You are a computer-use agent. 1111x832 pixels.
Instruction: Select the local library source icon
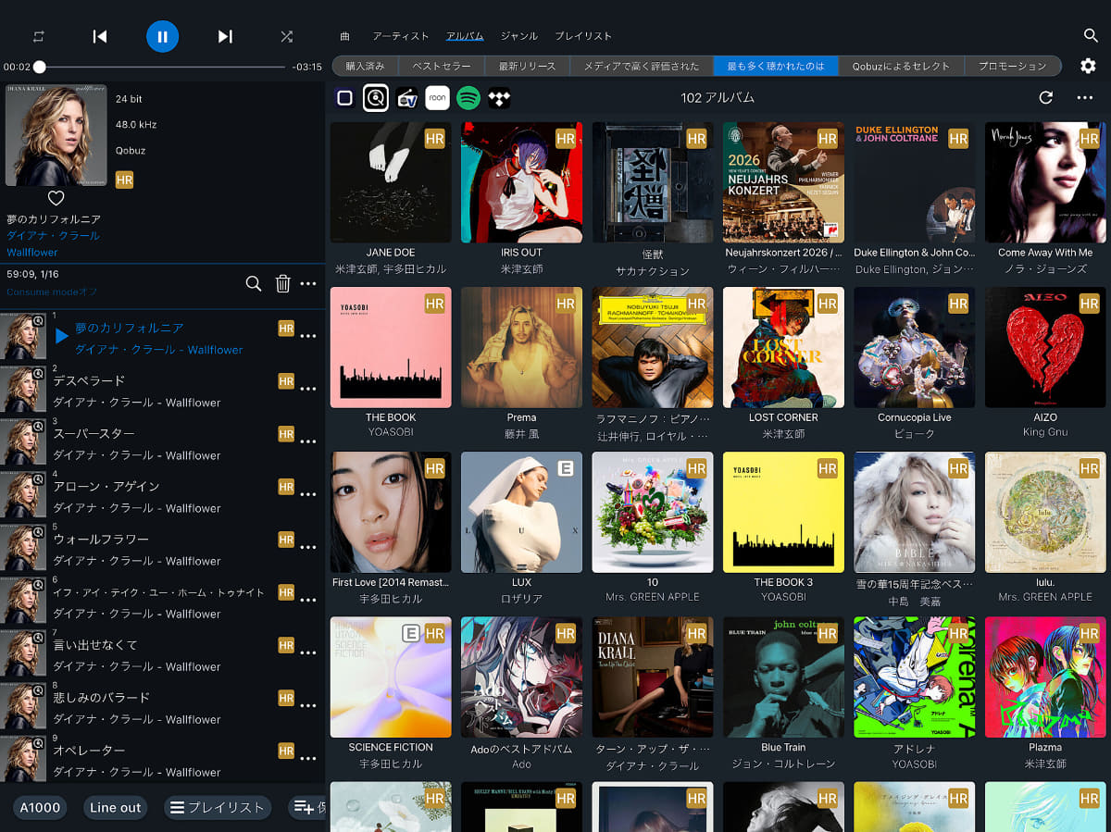pyautogui.click(x=344, y=97)
